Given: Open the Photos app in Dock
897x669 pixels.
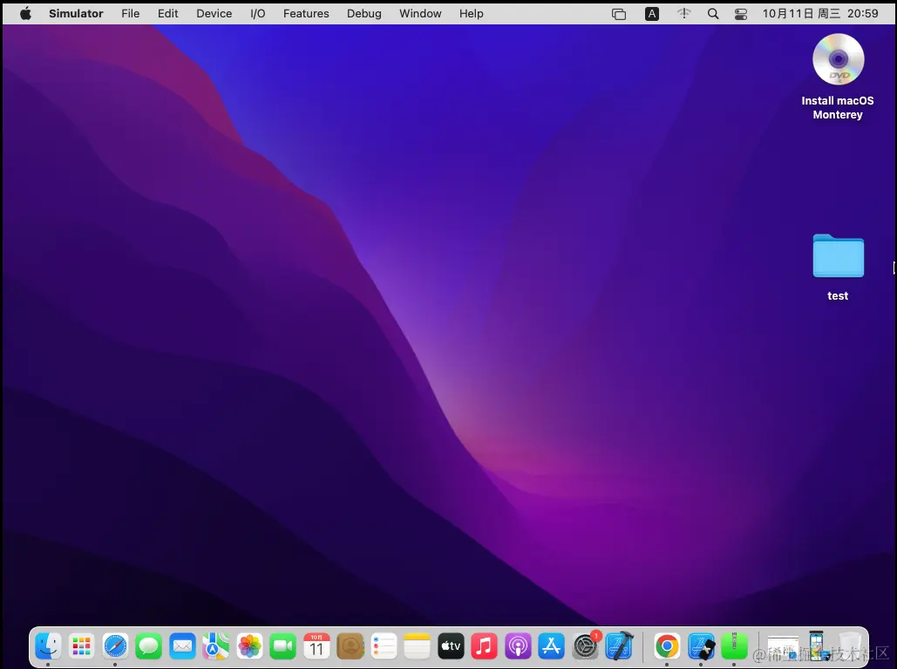Looking at the screenshot, I should (250, 646).
